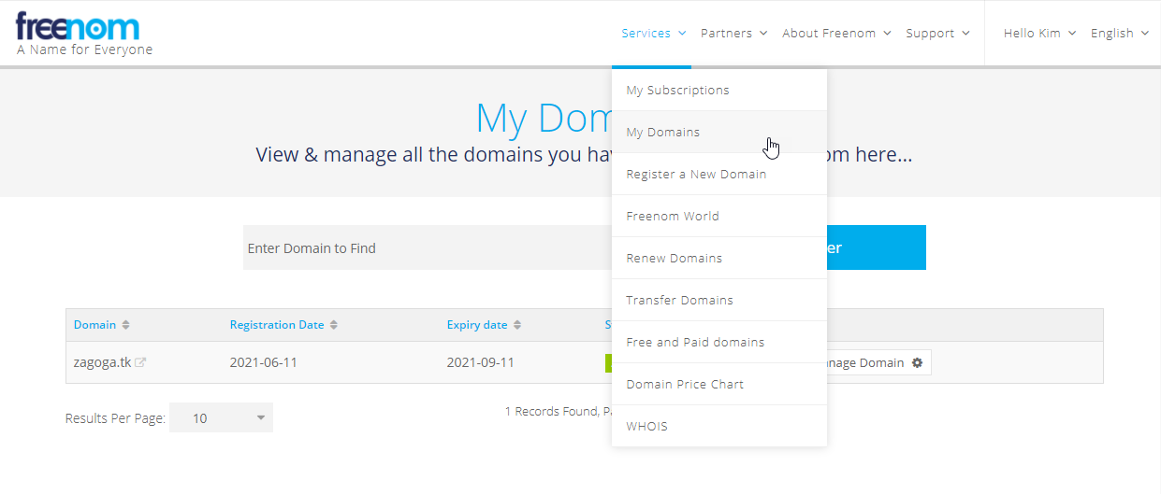Open Results Per Page dropdown showing 10
The image size is (1161, 494).
pyautogui.click(x=221, y=417)
